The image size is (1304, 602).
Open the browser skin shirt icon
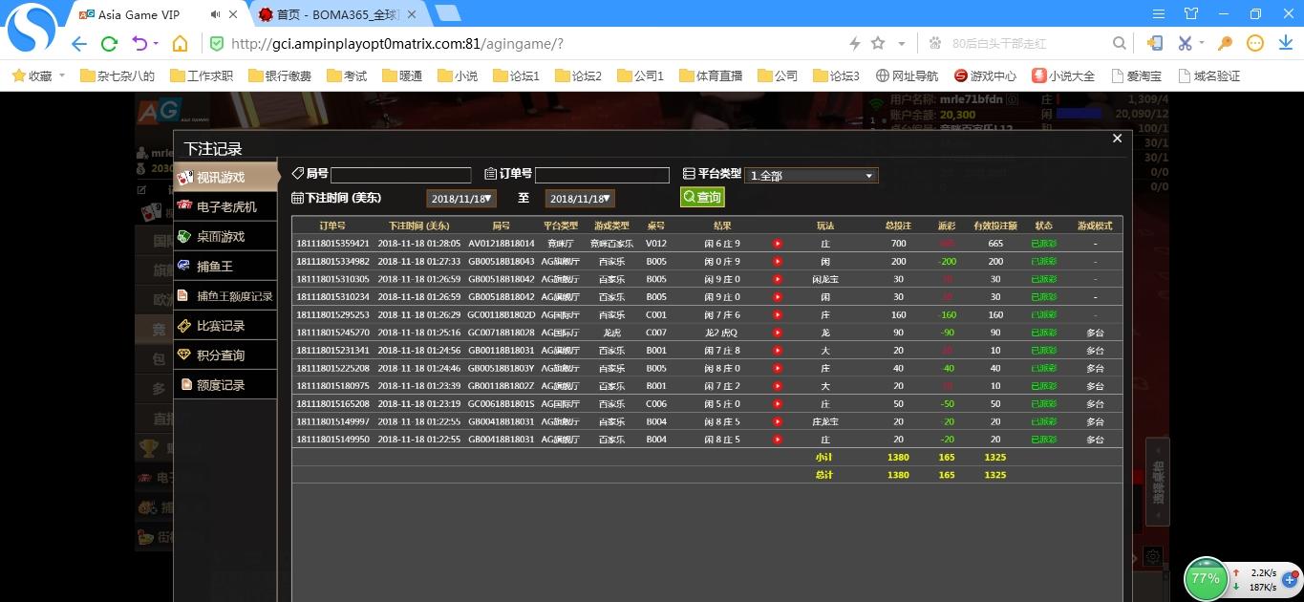tap(1190, 14)
